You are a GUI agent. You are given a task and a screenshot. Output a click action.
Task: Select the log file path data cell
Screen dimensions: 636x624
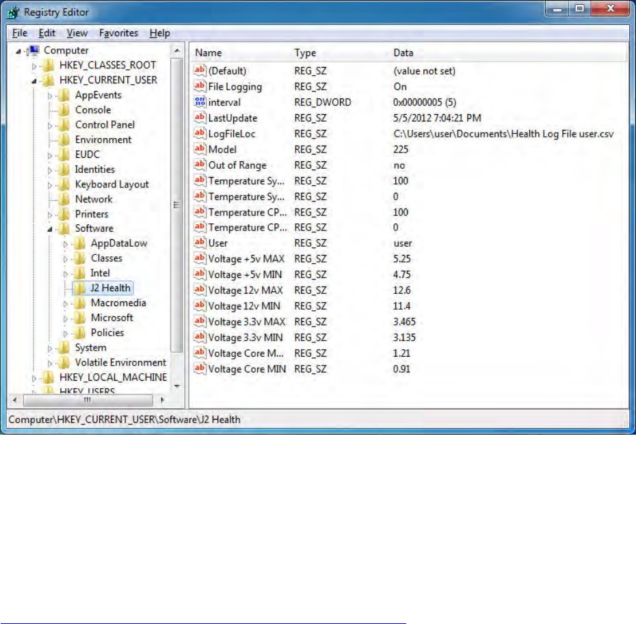[503, 134]
